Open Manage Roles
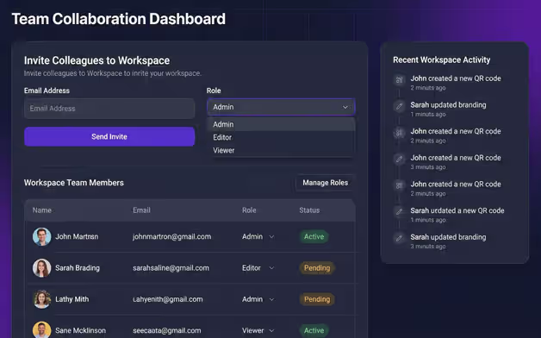 click(325, 183)
